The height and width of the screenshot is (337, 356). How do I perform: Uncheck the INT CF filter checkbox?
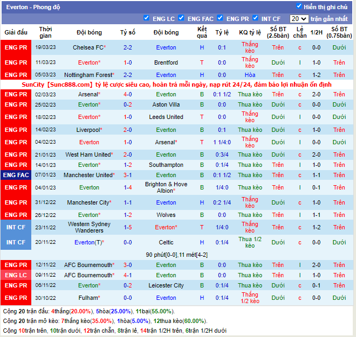255,18
